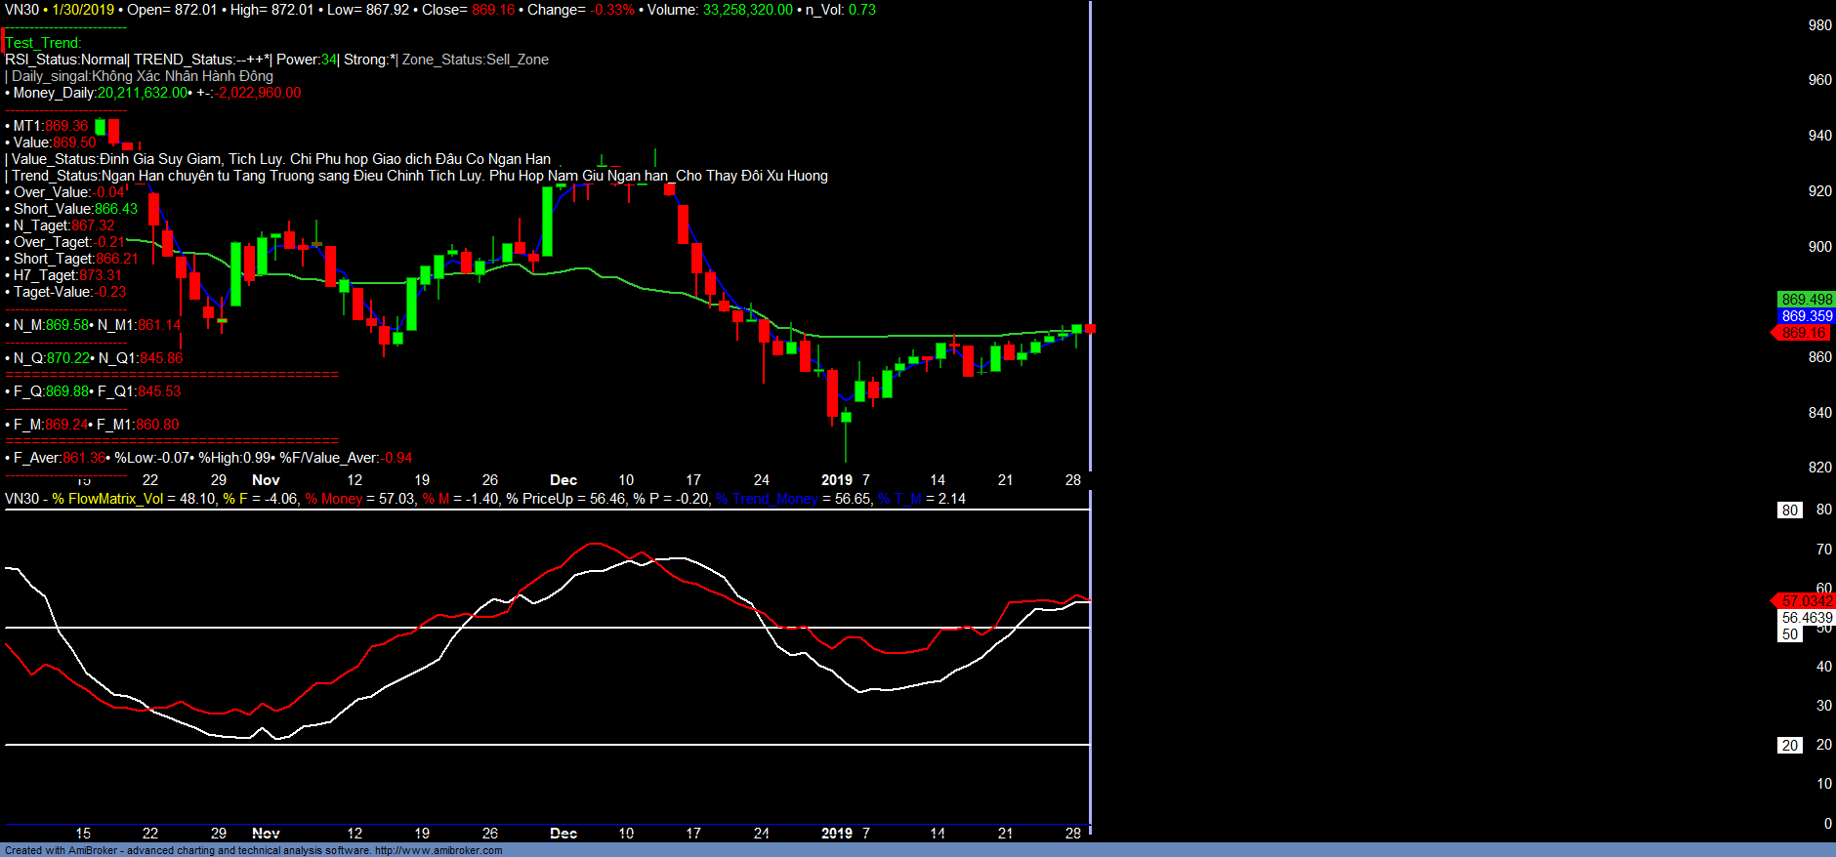Click the green Money_Daily value 20,211,632.00

click(x=142, y=93)
